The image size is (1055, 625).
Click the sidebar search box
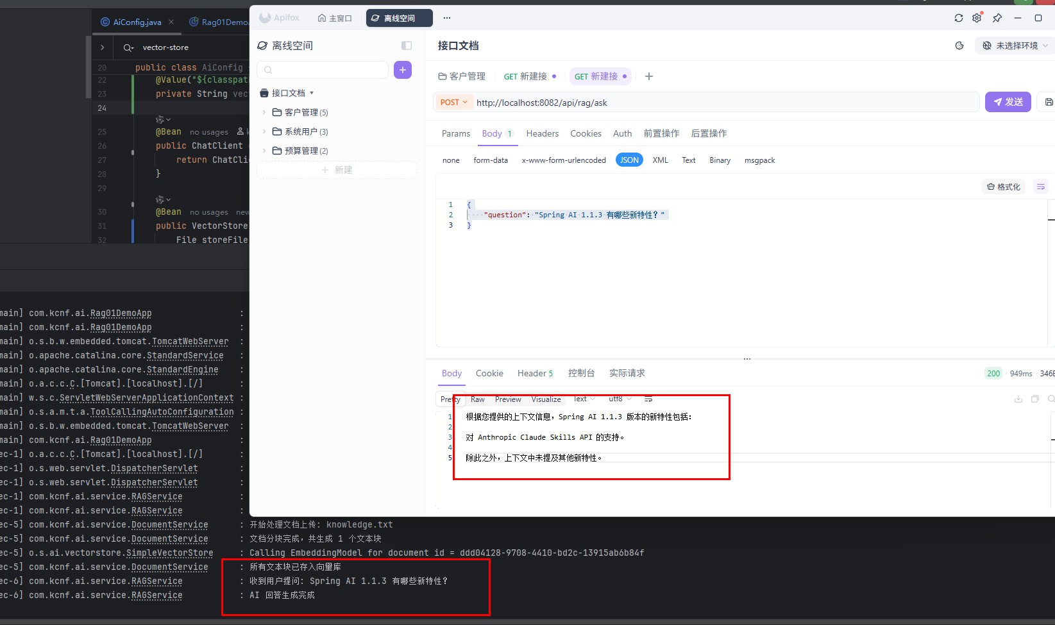pyautogui.click(x=323, y=70)
